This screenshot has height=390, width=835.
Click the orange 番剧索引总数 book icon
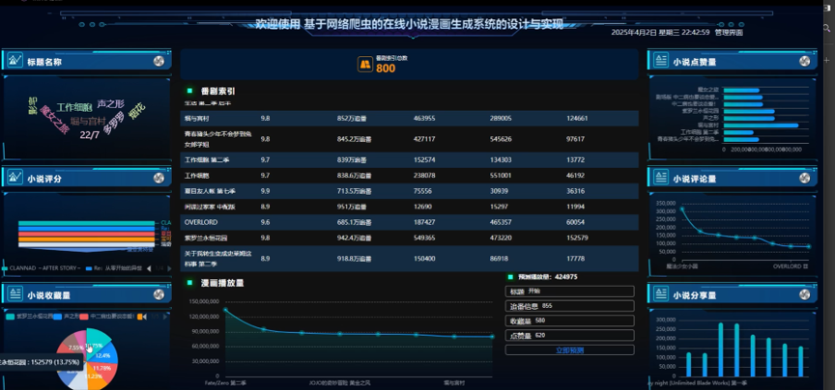(x=364, y=65)
